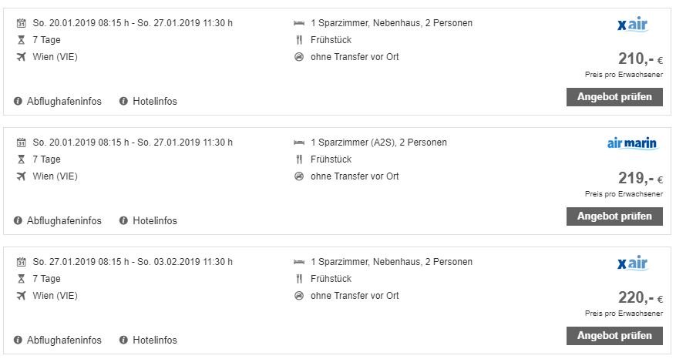Image resolution: width=676 pixels, height=359 pixels.
Task: Click airplane icon beside Wien (VIE) in air marin offer
Action: 21,176
